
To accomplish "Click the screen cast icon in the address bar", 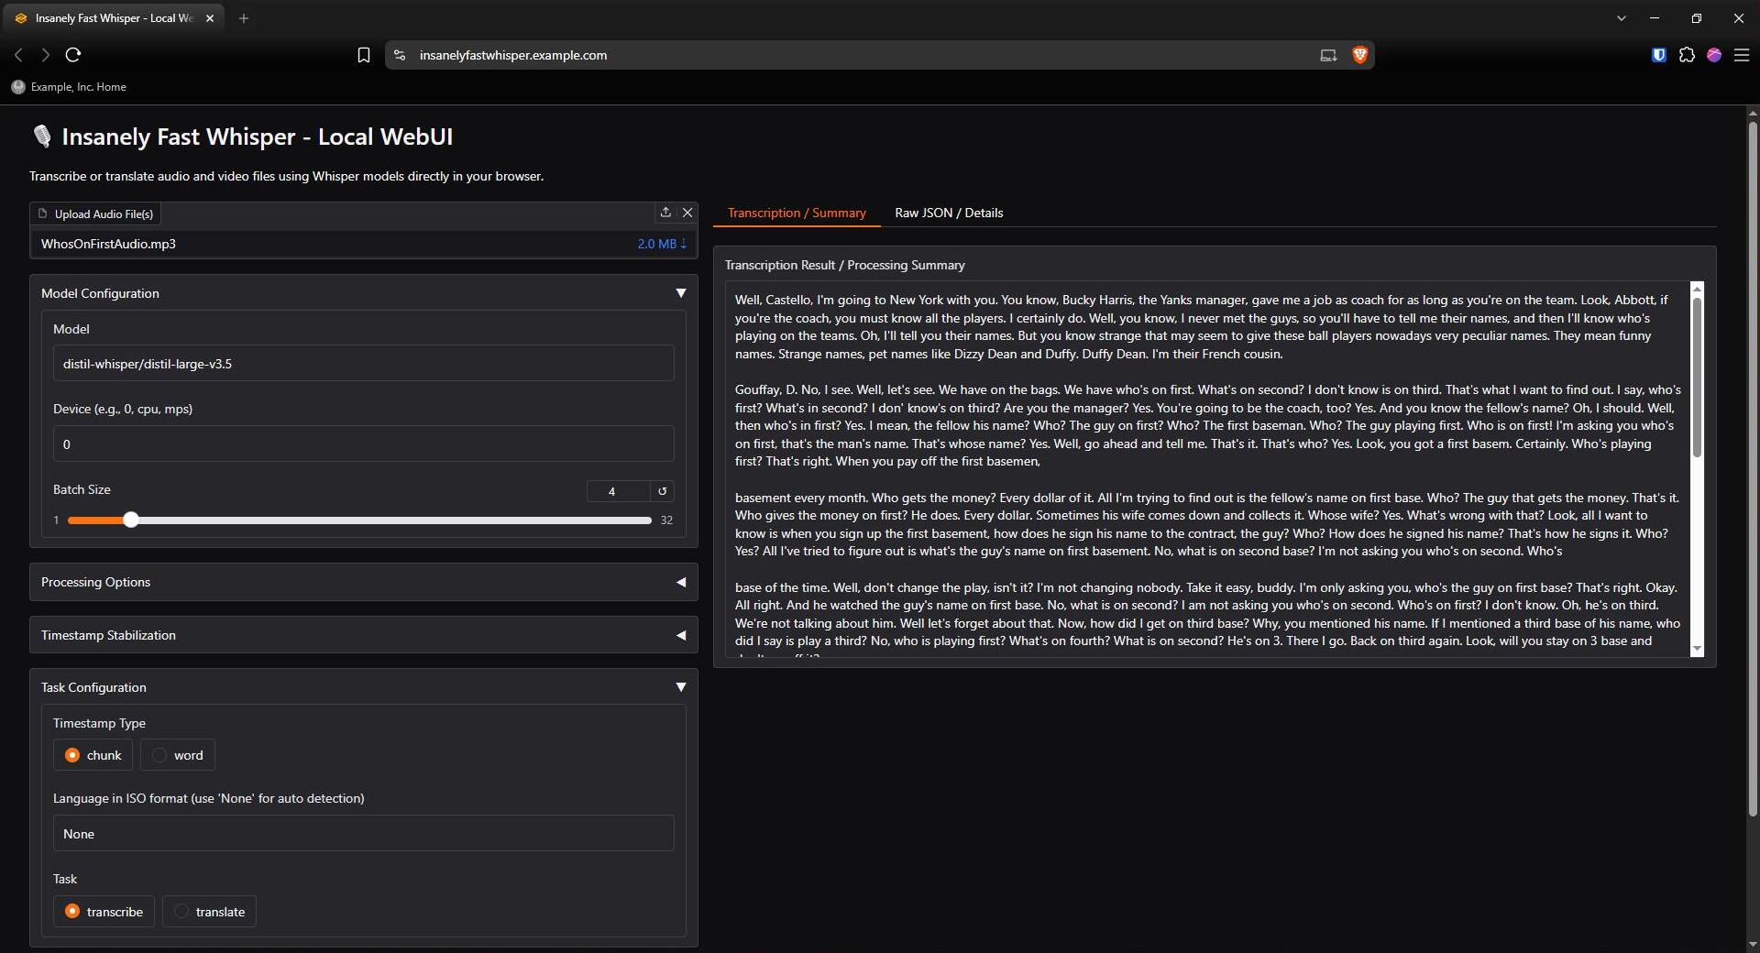I will click(x=1328, y=55).
